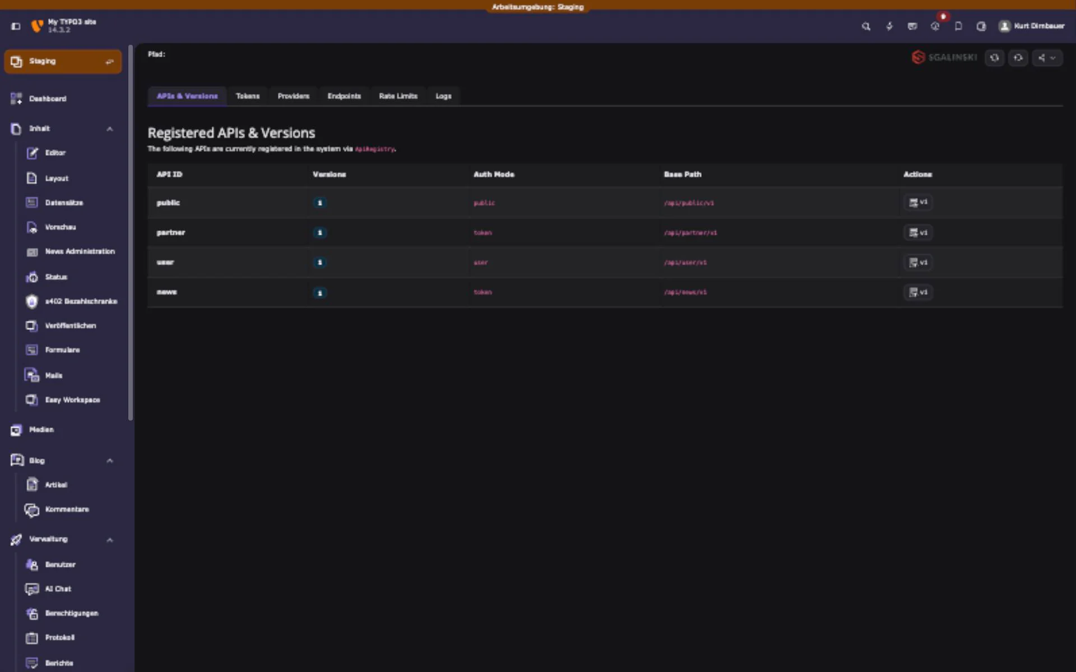The image size is (1076, 672).
Task: Switch to the Logs tab
Action: point(443,96)
